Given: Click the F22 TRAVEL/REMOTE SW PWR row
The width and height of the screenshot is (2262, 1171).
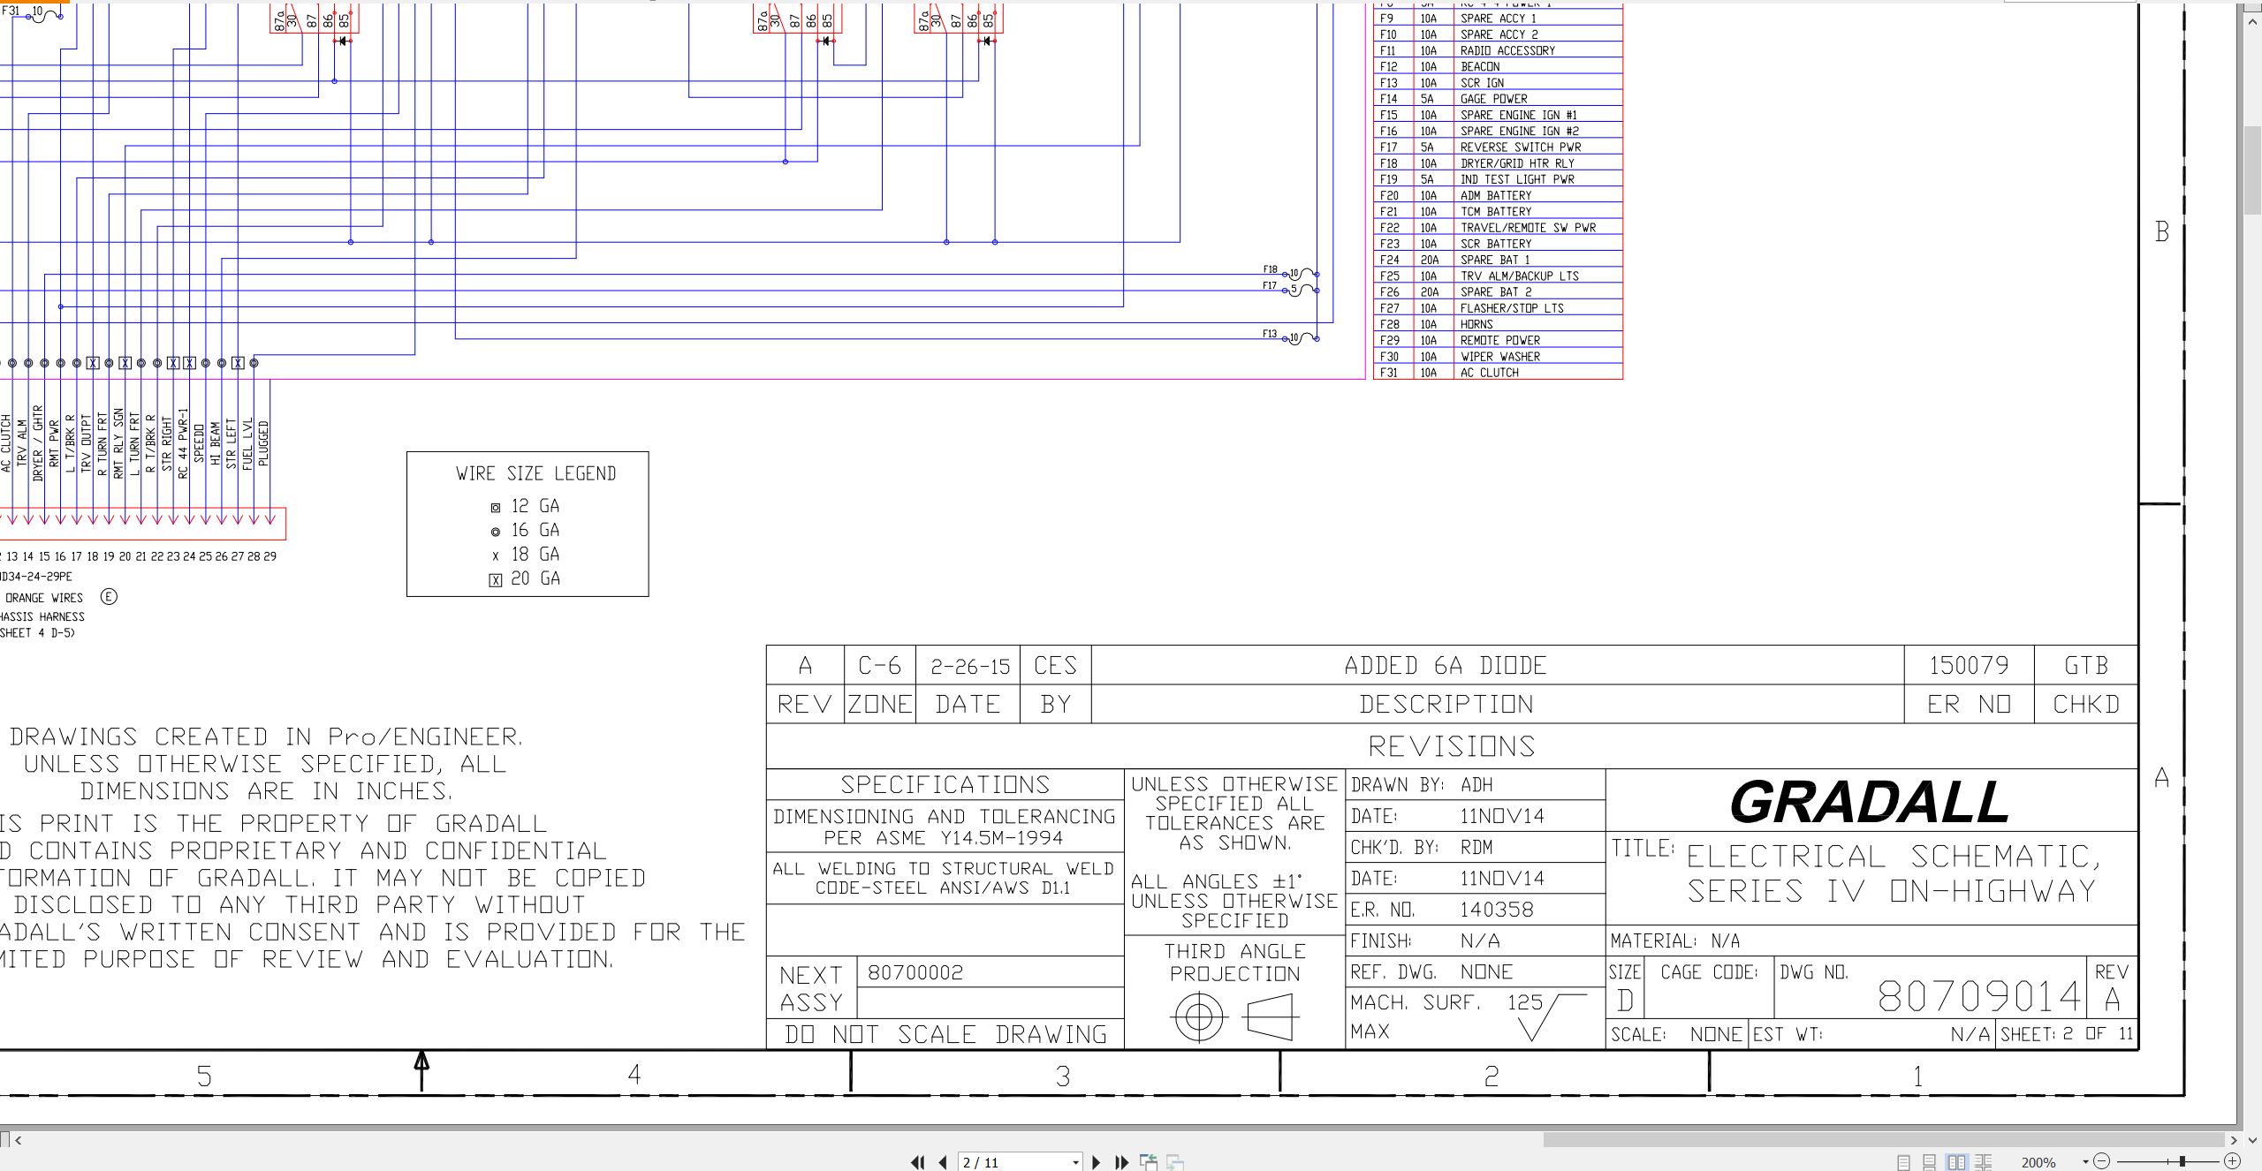Looking at the screenshot, I should (1499, 227).
